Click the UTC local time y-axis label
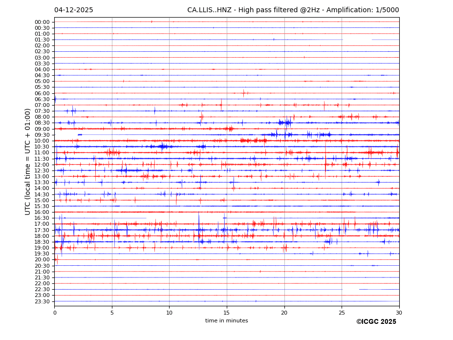This screenshot has height=340, width=453. click(28, 161)
